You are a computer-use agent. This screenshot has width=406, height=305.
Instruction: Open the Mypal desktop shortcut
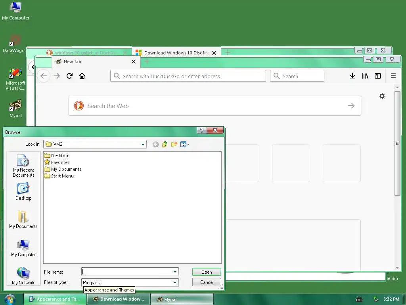15,108
